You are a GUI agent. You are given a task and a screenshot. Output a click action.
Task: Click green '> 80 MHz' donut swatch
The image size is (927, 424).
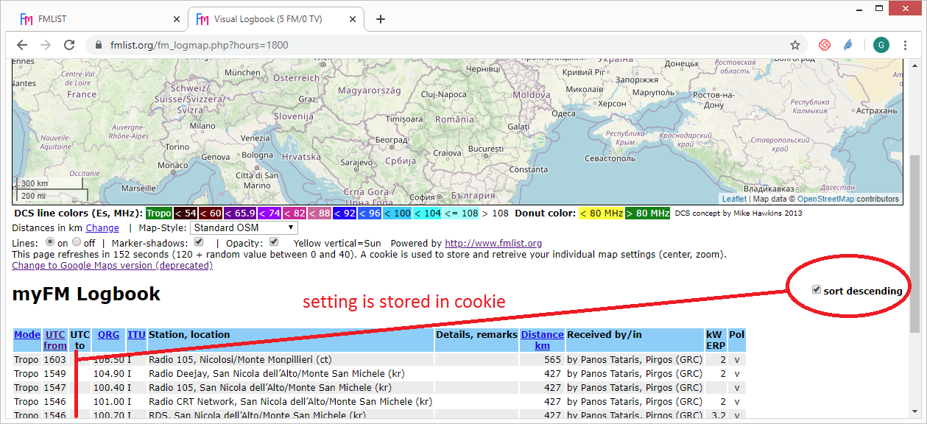[647, 213]
